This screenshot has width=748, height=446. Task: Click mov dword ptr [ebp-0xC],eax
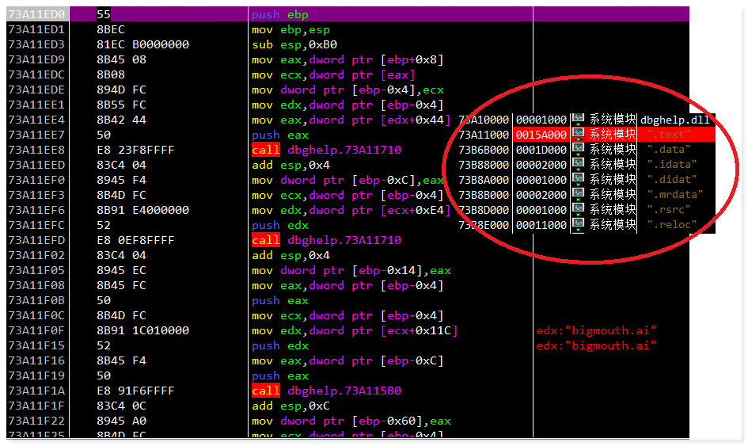(347, 180)
